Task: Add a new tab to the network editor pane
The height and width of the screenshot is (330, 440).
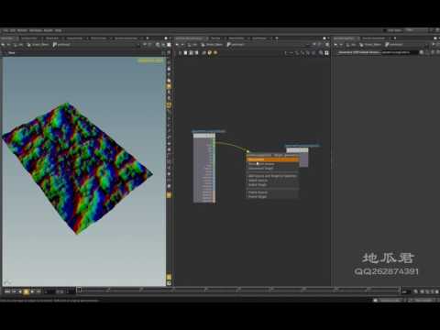Action: pos(277,38)
